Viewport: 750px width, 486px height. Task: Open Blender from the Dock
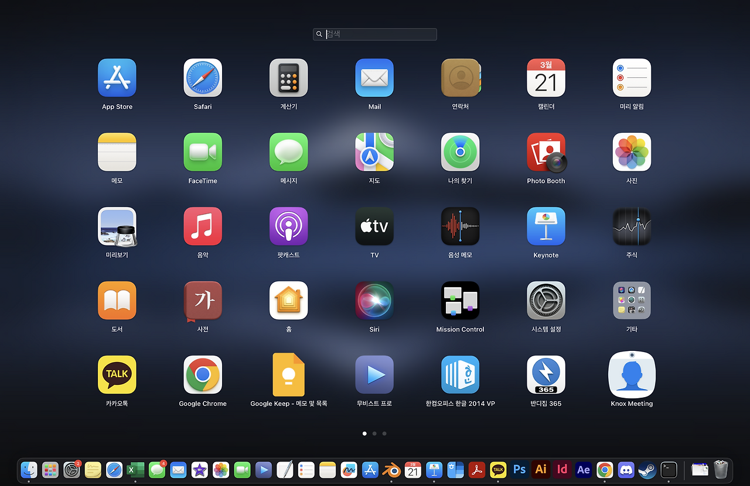[x=391, y=470]
